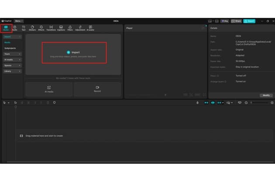Open the Filters panel
275x183 pixels.
click(x=70, y=28)
